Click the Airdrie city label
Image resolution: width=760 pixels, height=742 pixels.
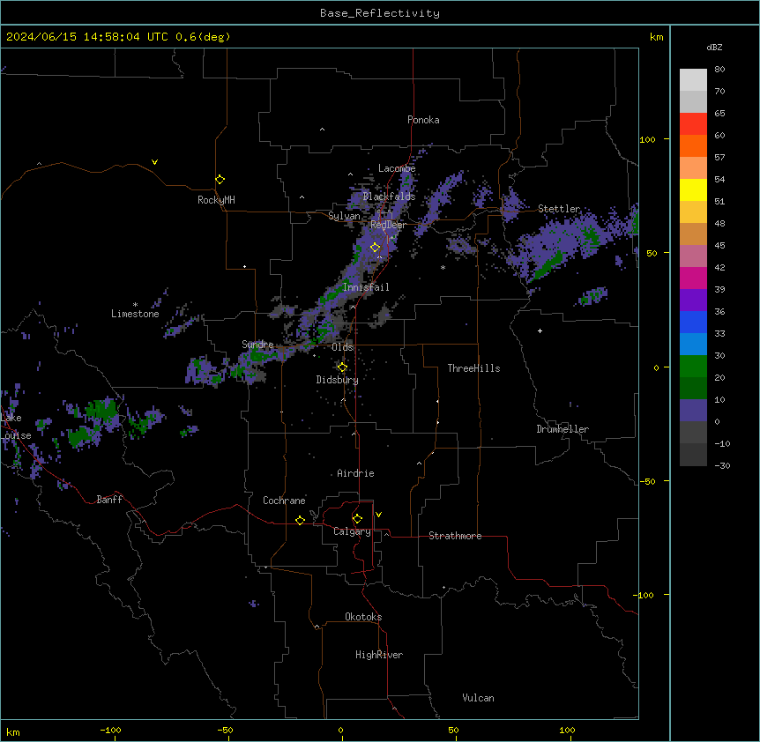click(x=355, y=473)
